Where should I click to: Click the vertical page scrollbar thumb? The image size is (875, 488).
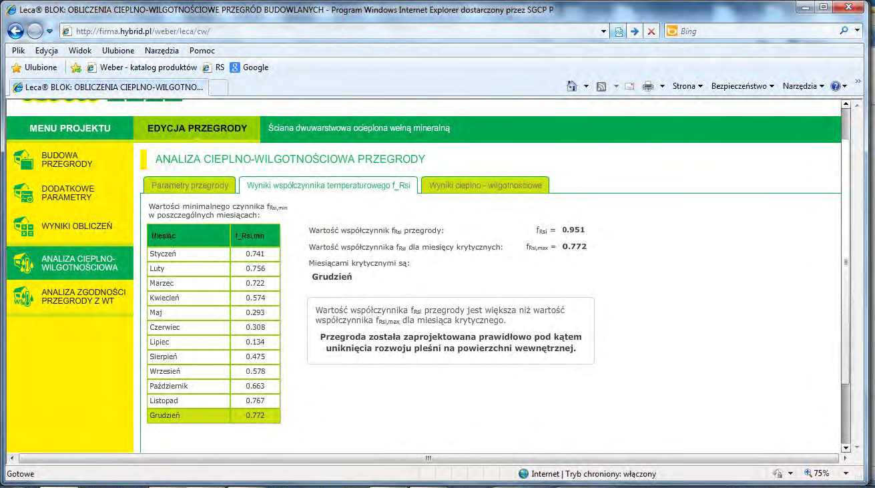coord(847,262)
